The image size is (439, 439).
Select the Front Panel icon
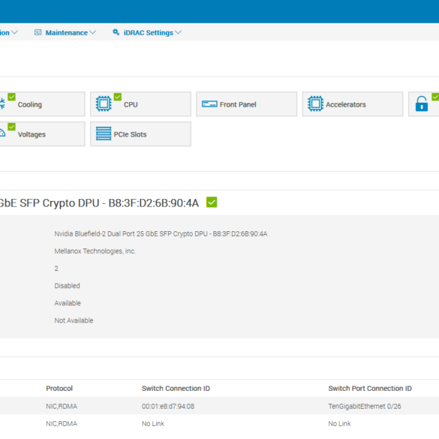[x=209, y=104]
